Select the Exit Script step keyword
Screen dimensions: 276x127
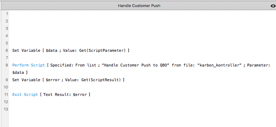click(25, 94)
